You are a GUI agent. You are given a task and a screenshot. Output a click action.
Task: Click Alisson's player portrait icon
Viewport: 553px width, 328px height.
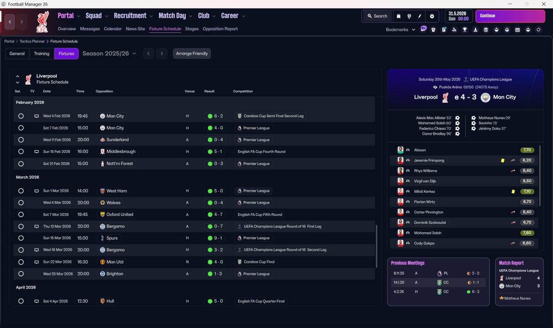[x=400, y=150]
